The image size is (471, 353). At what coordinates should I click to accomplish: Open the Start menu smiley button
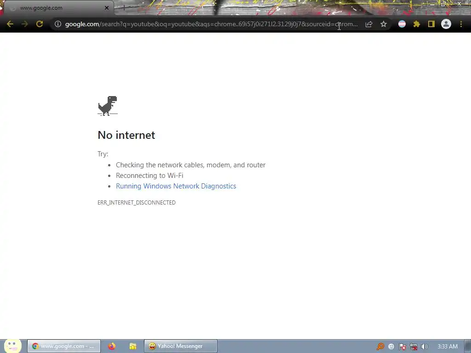(x=12, y=346)
